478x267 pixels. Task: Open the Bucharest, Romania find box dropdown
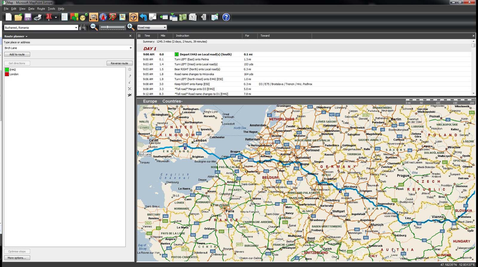click(76, 28)
